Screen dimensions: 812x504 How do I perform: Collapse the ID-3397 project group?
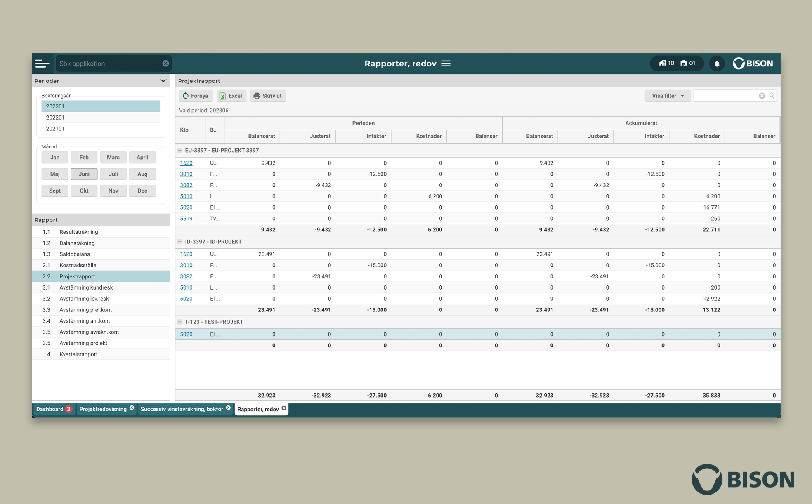coord(180,242)
